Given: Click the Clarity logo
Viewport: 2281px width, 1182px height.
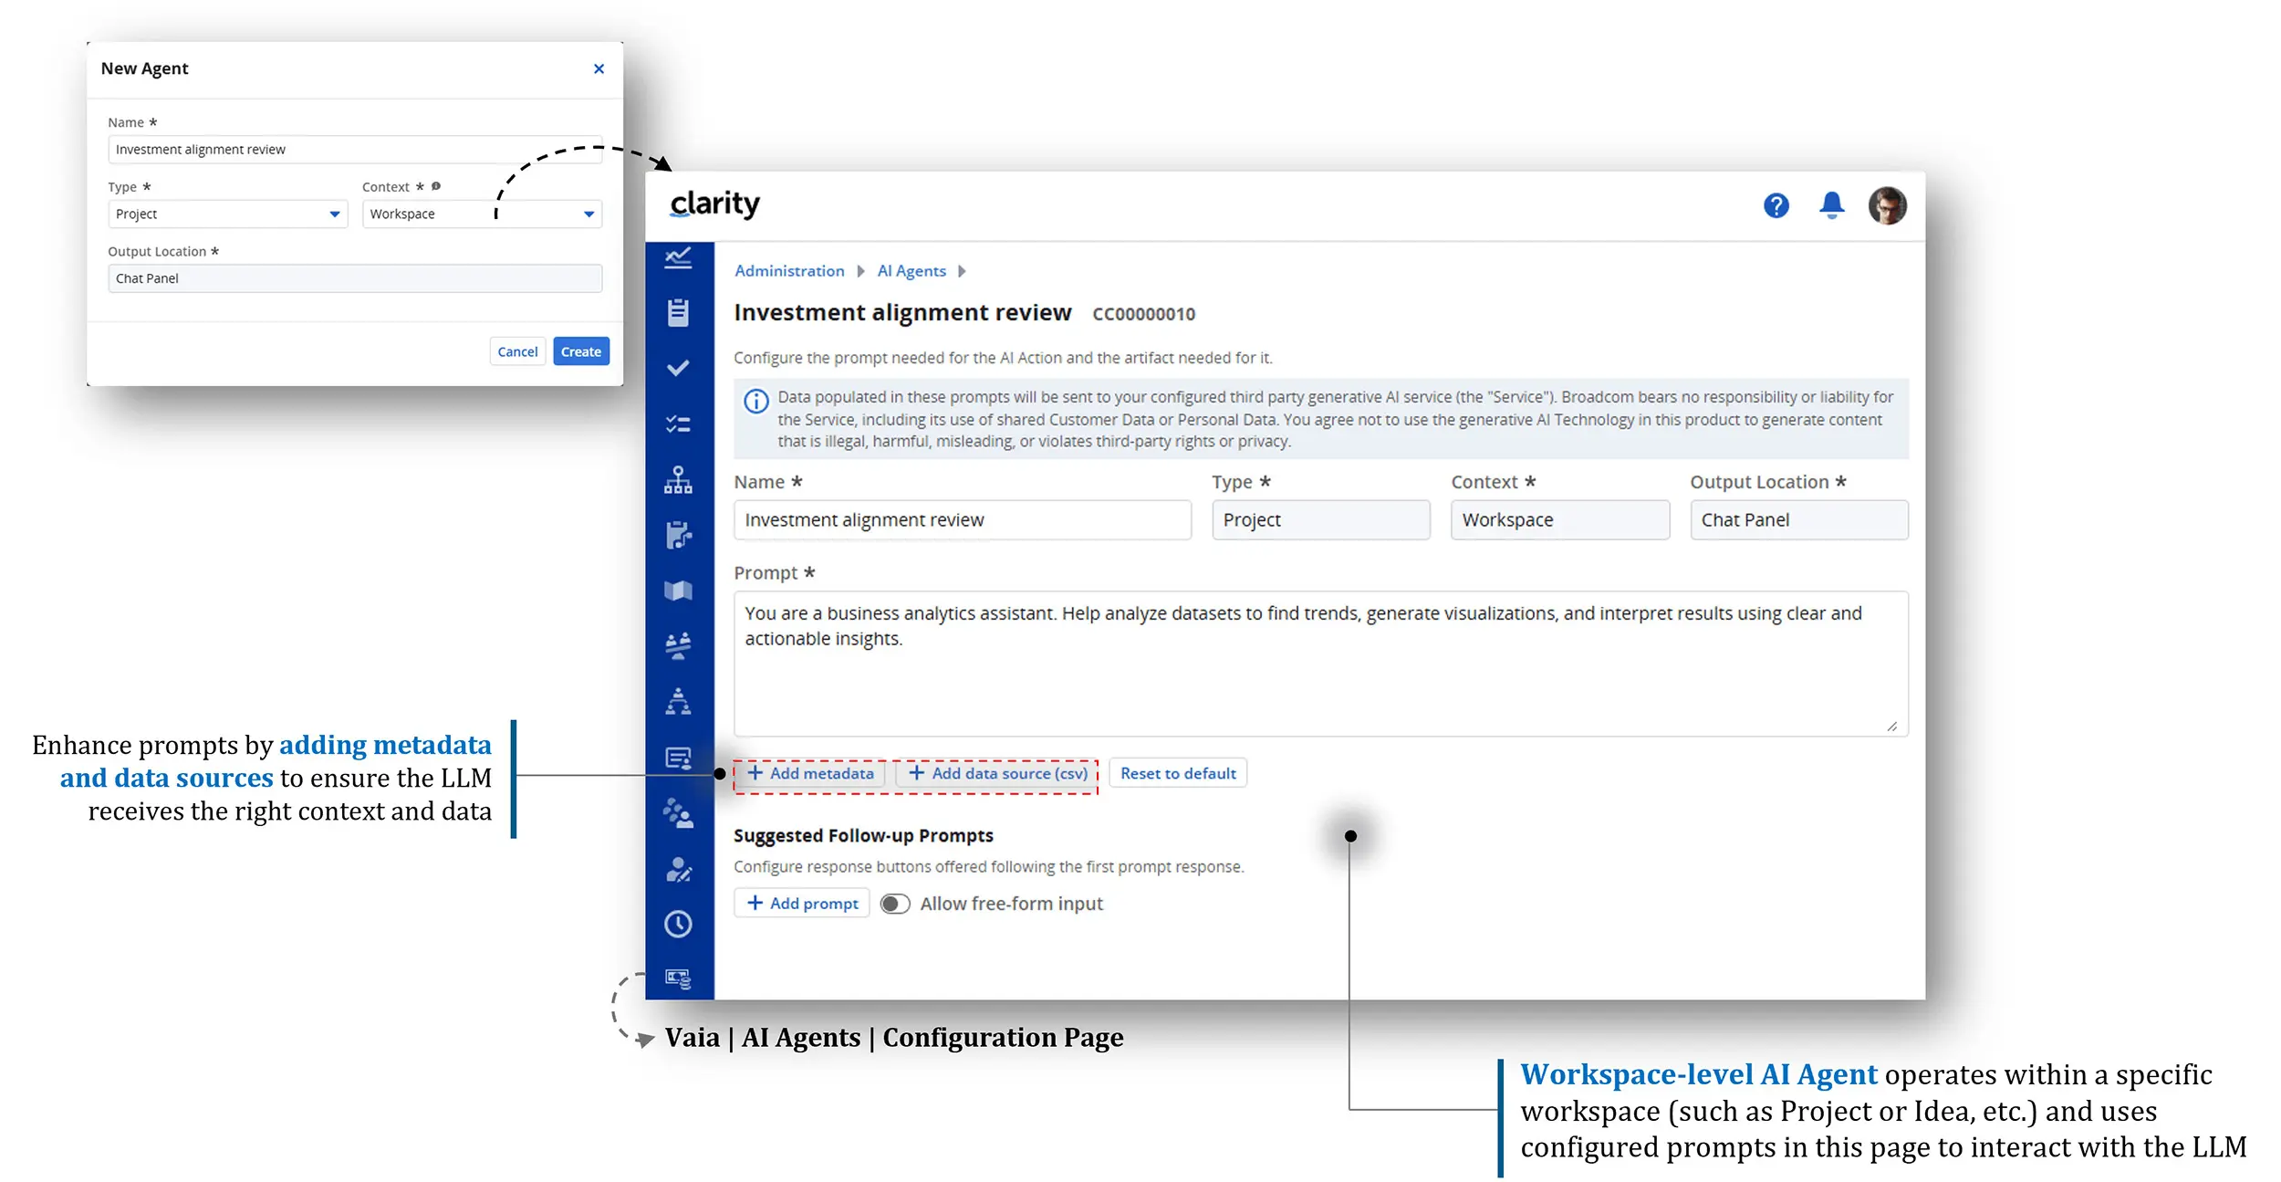Looking at the screenshot, I should (714, 204).
